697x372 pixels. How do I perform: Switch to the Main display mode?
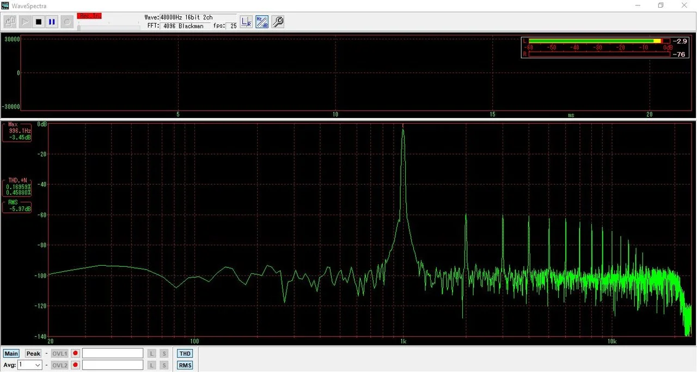point(11,353)
